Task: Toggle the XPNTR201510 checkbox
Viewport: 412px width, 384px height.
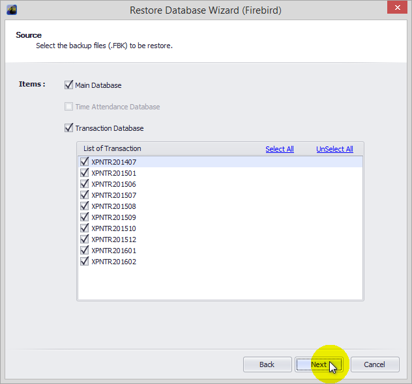Action: click(x=84, y=228)
